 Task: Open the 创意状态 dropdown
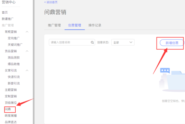tap(123, 42)
